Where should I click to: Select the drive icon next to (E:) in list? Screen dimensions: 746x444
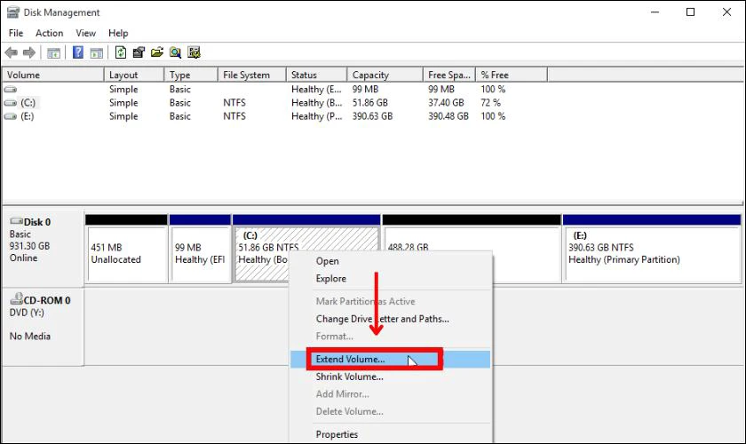pyautogui.click(x=11, y=116)
